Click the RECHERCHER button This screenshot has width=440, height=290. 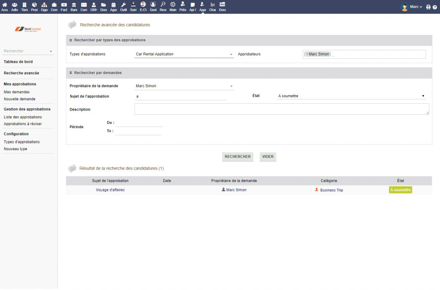(x=238, y=157)
